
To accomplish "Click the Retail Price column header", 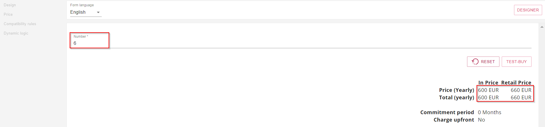I will tap(516, 82).
